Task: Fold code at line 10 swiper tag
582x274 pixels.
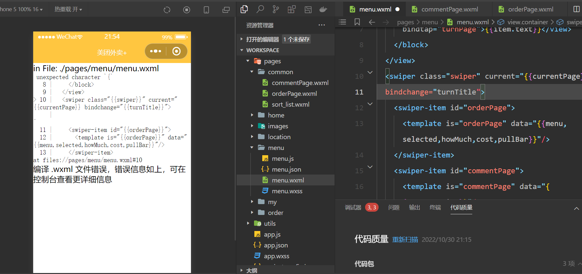Action: click(x=370, y=73)
